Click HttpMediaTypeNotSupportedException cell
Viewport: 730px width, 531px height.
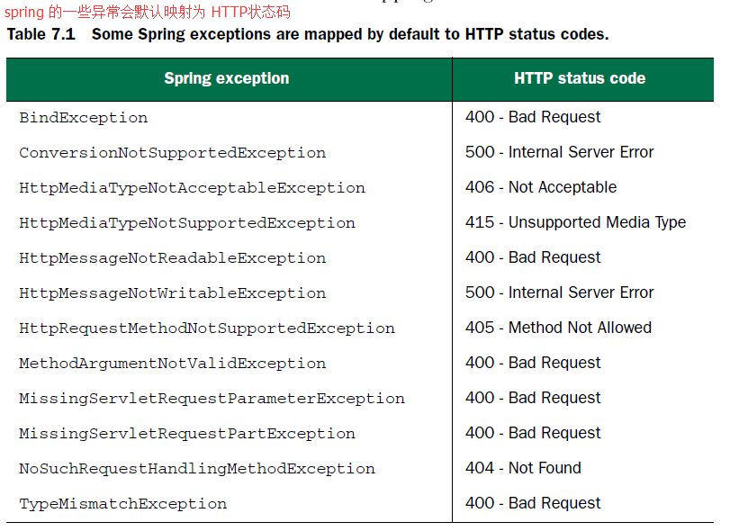coord(187,223)
